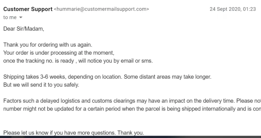Click the Customer Support sender name
Viewport: 261px width, 138px height.
pos(28,9)
